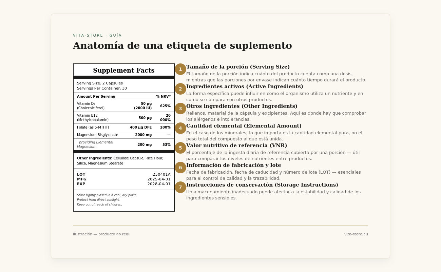Click the main title Anatomía de una etiqueta
This screenshot has height=272, width=441.
pyautogui.click(x=183, y=45)
